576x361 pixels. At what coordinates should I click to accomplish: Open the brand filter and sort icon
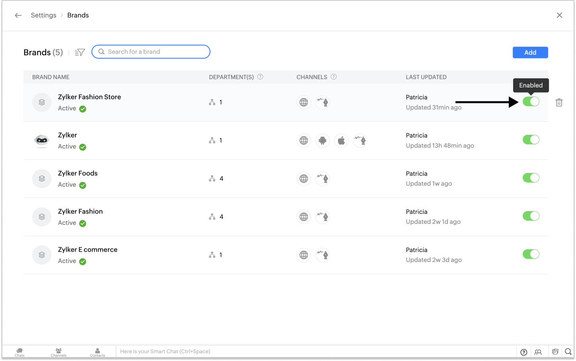(80, 52)
